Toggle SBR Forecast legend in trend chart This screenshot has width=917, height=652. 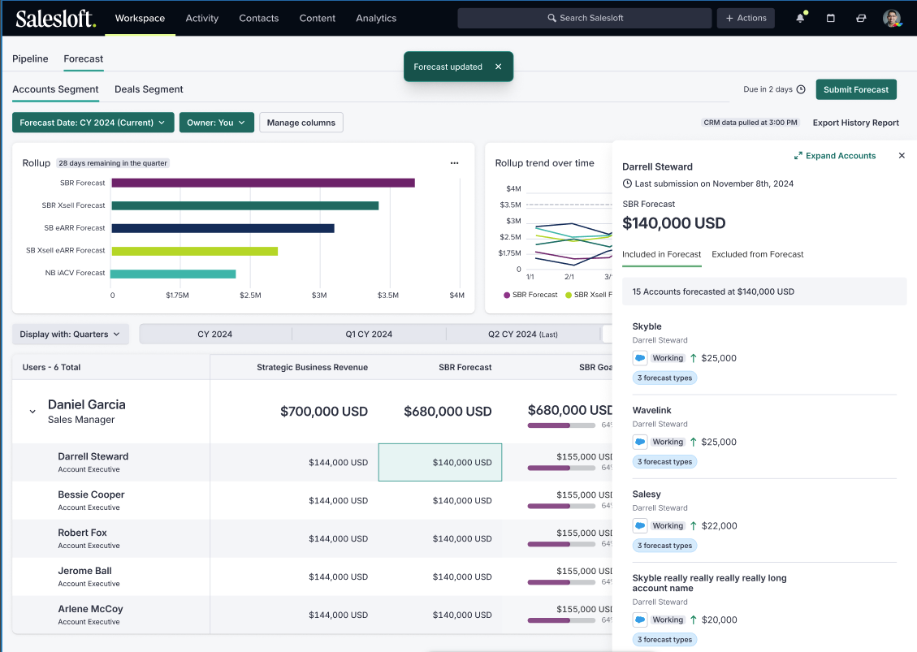click(530, 295)
